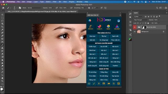Click the Background layer thumbnail

pos(139,32)
